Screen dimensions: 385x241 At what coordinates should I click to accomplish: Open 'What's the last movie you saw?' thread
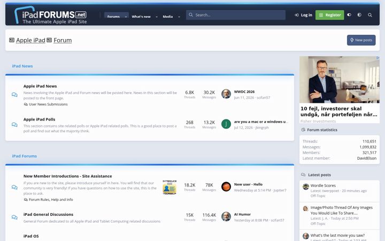click(x=337, y=235)
